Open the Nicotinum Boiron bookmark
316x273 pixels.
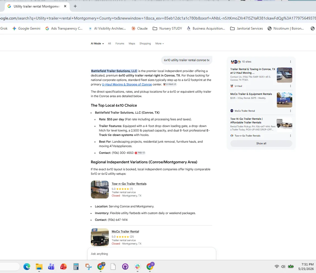point(286,28)
